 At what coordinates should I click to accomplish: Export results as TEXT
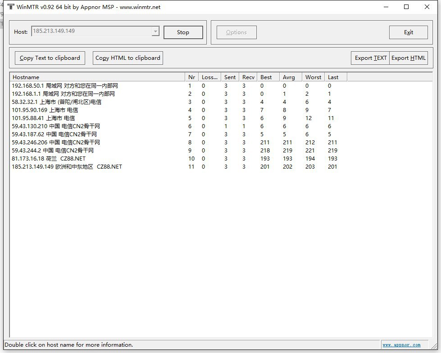coord(370,58)
